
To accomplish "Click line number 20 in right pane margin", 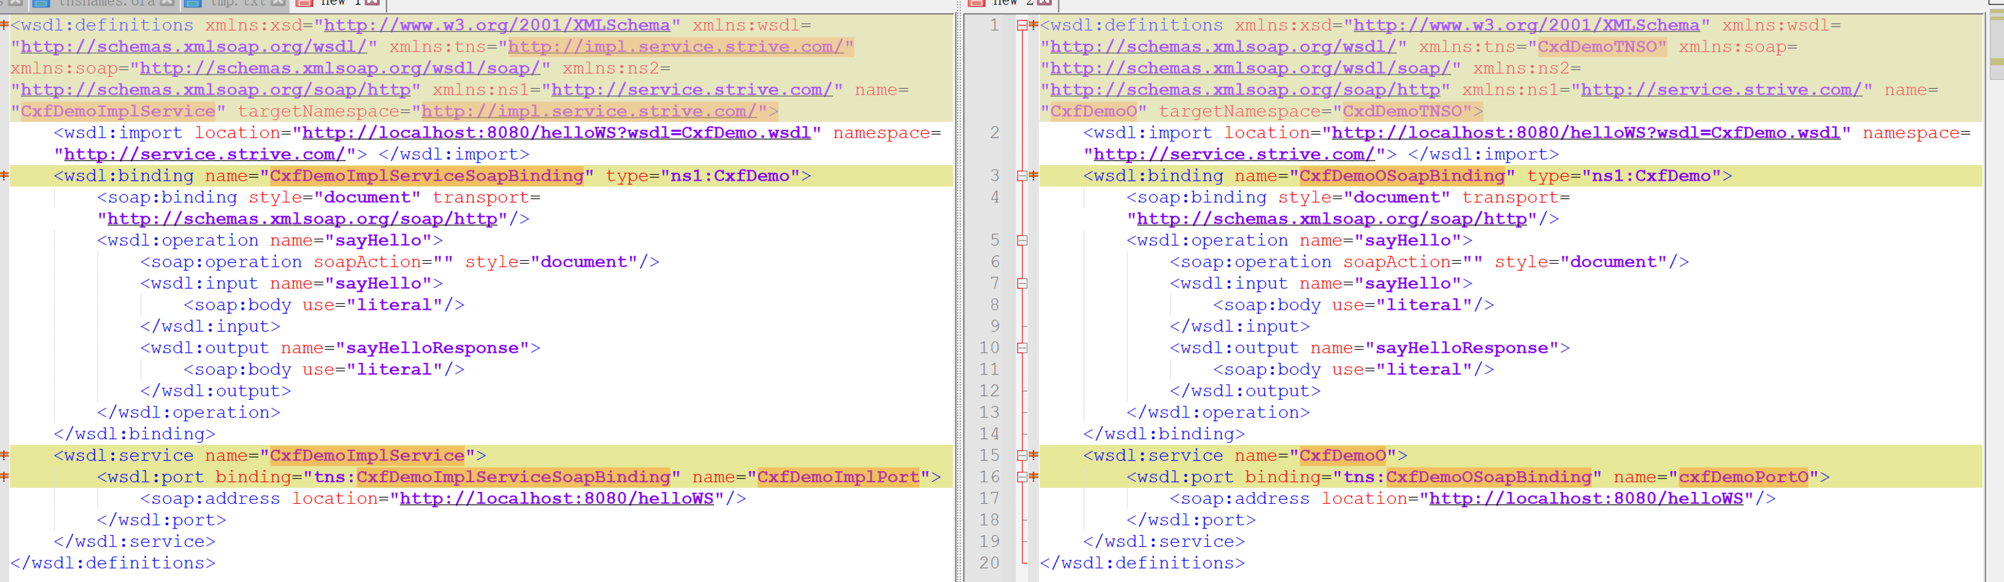I will [x=989, y=562].
